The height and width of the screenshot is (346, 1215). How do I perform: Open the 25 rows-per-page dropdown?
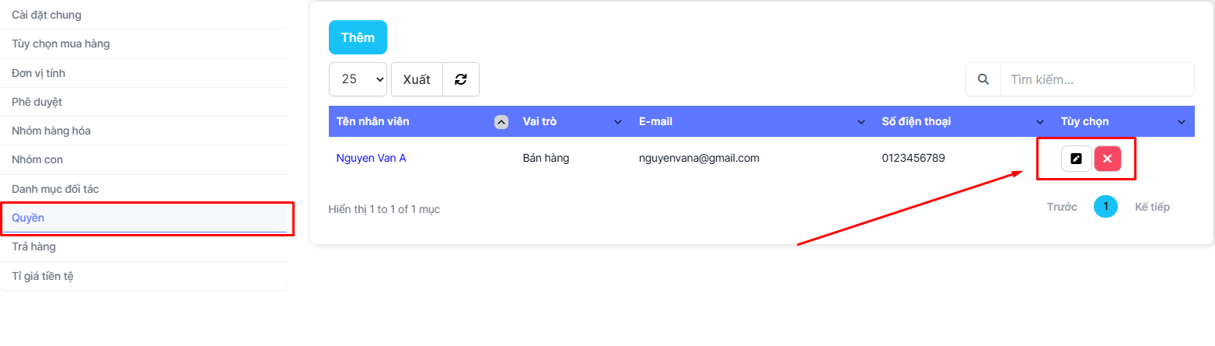358,79
